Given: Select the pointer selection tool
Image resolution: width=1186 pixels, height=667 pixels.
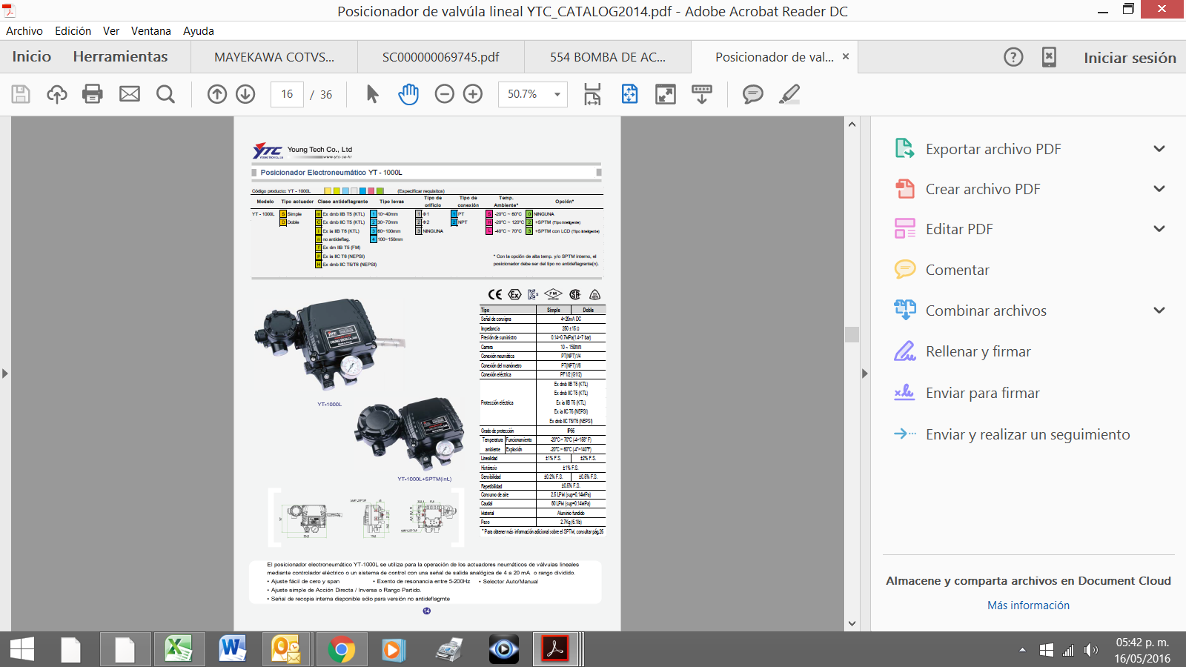Looking at the screenshot, I should point(373,94).
